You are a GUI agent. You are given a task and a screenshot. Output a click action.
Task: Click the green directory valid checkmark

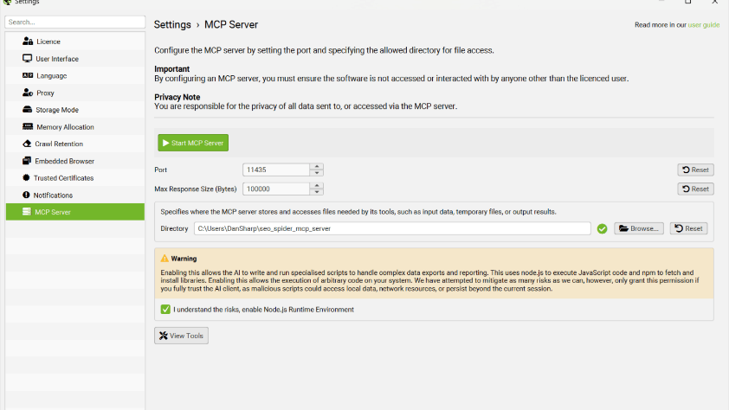click(x=602, y=228)
